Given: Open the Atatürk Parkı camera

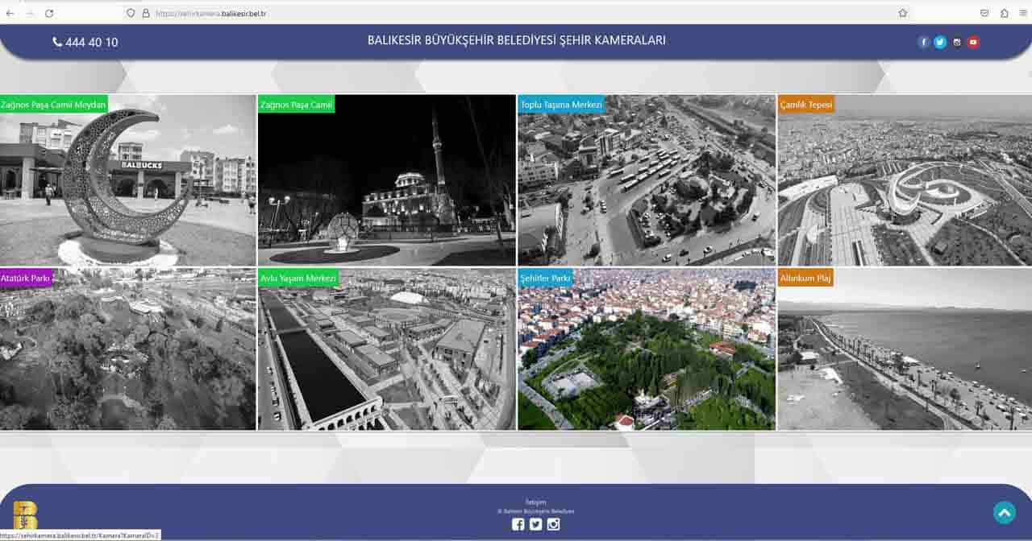Looking at the screenshot, I should click(127, 350).
